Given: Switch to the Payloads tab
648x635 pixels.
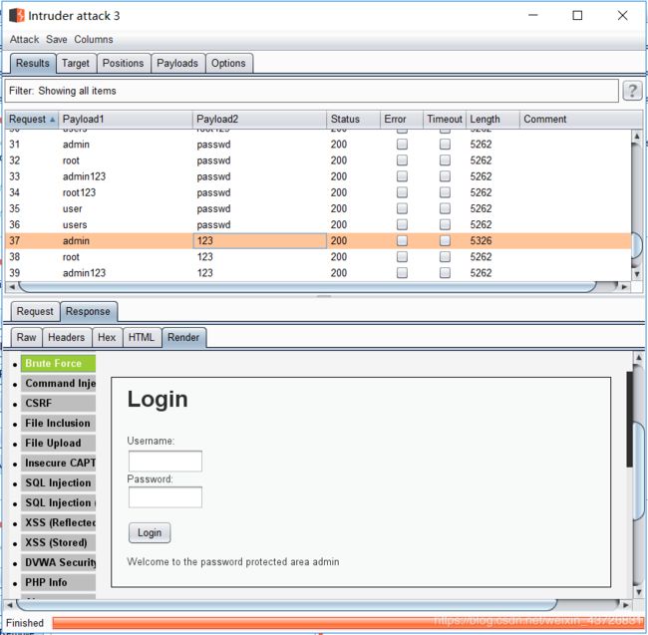Looking at the screenshot, I should point(177,63).
